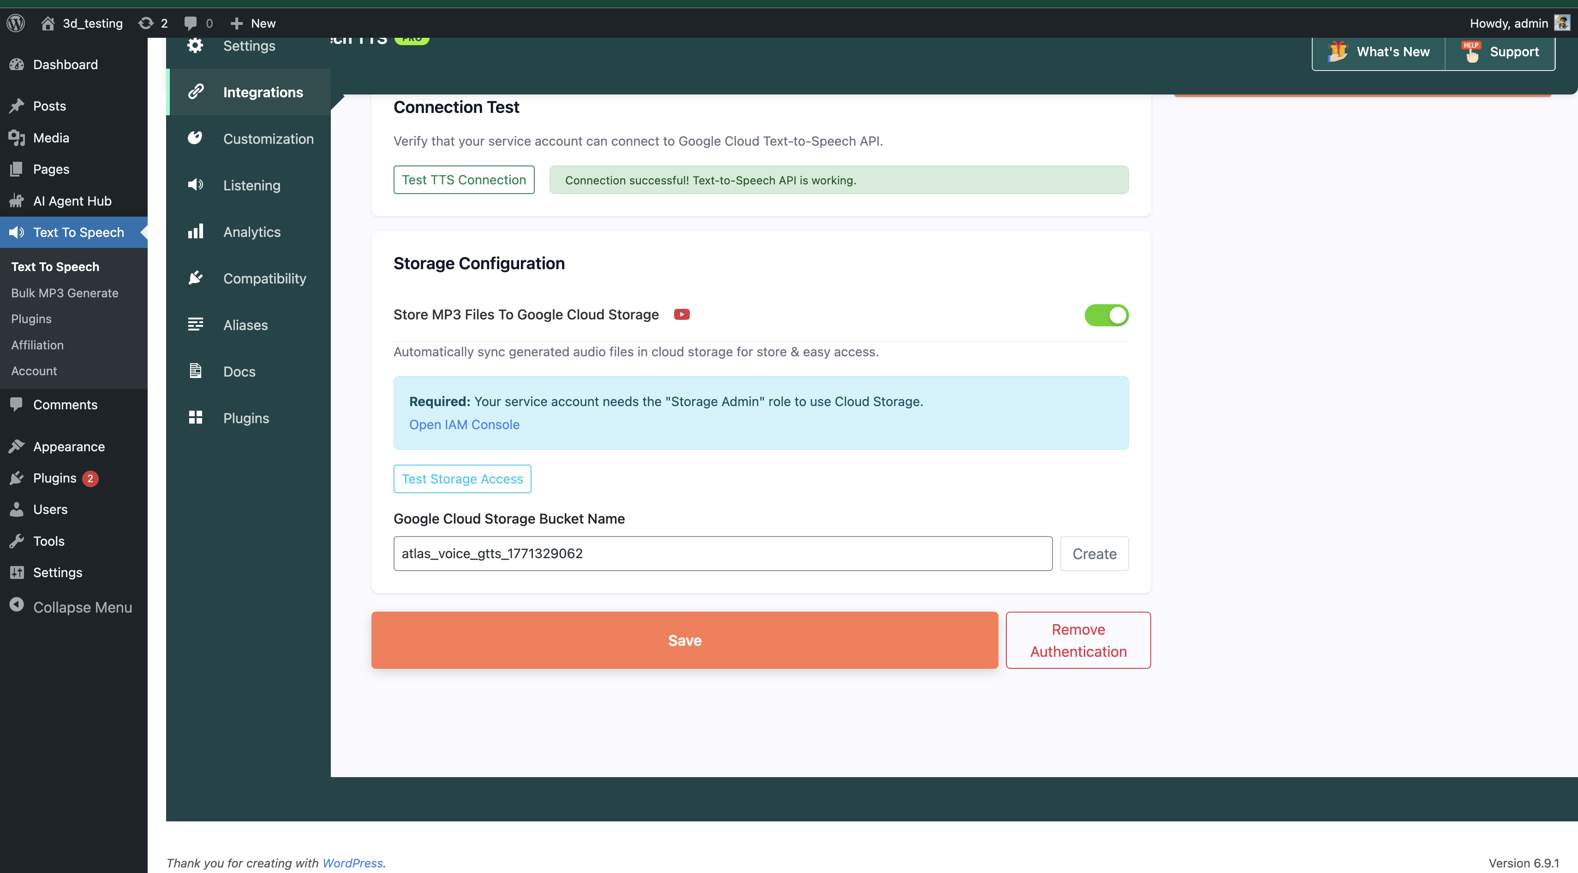Select the Appearance brush icon
Screen dimensions: 1578x873
click(17, 446)
